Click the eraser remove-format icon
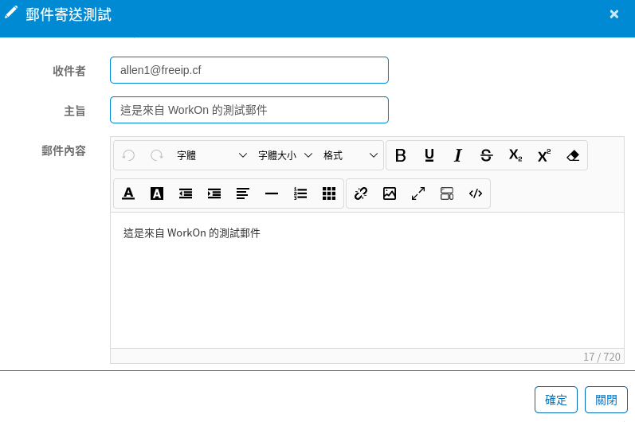 [573, 155]
